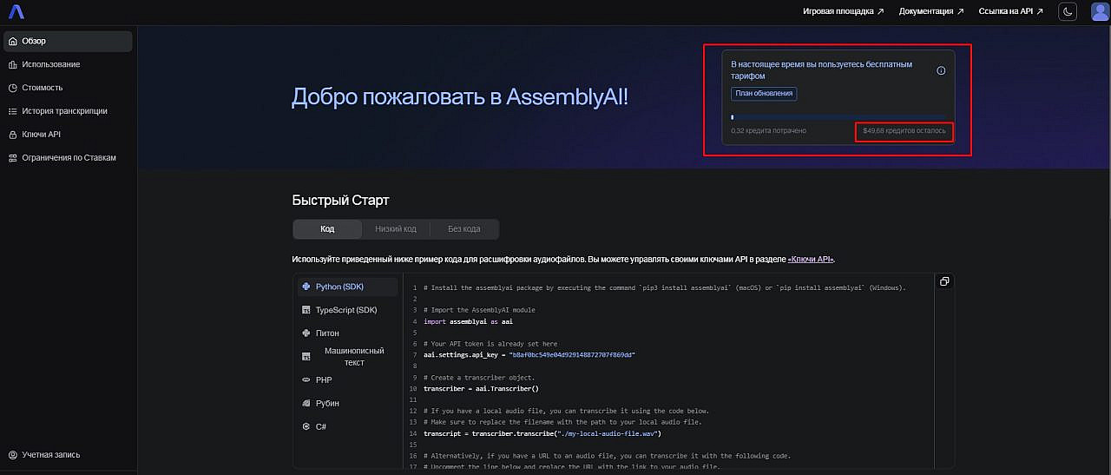
Task: Click the transcriber.transcribe code line
Action: click(x=542, y=433)
